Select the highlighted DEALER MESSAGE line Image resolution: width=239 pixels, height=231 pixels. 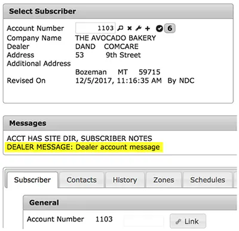[x=83, y=147]
